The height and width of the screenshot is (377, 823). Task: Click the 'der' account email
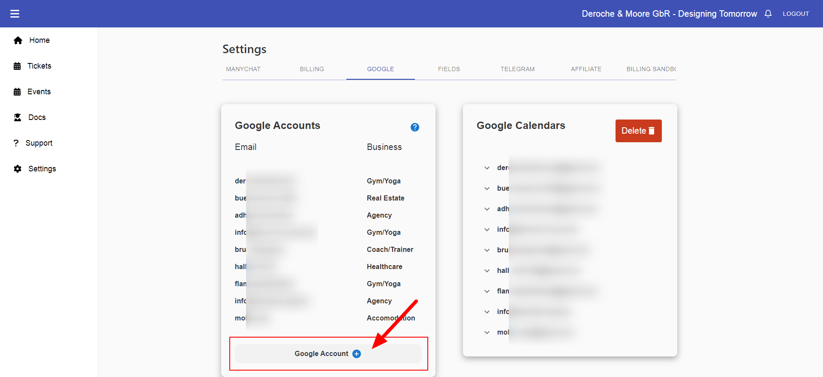pyautogui.click(x=265, y=181)
